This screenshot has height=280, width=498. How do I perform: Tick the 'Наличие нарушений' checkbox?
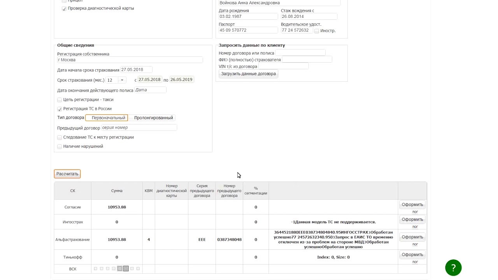point(60,147)
